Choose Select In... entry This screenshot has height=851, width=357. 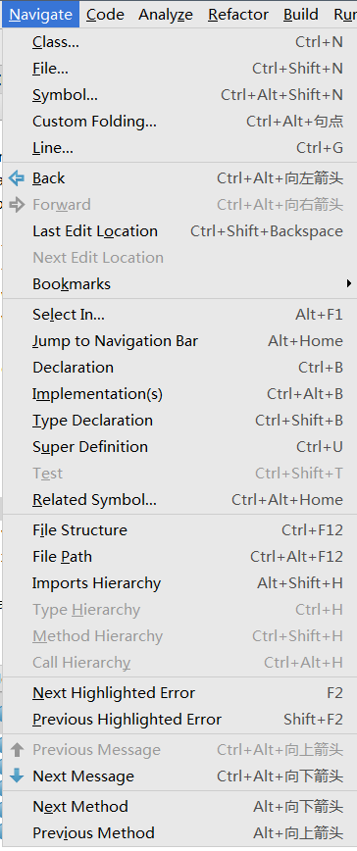tap(178, 315)
